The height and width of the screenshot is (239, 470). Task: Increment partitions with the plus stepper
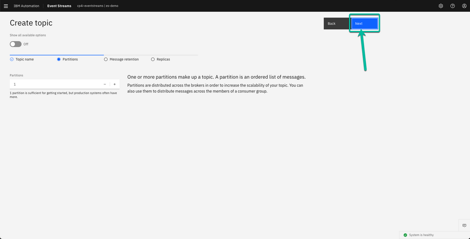(114, 84)
